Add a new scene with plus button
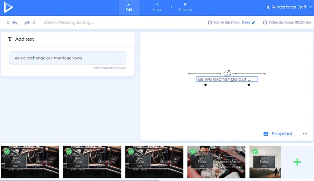 (297, 162)
